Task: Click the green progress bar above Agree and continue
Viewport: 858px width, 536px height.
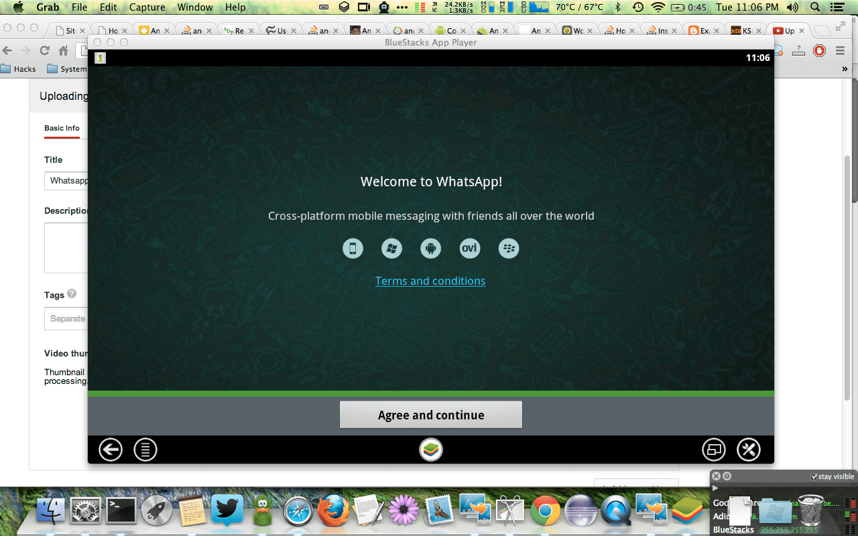Action: [431, 392]
